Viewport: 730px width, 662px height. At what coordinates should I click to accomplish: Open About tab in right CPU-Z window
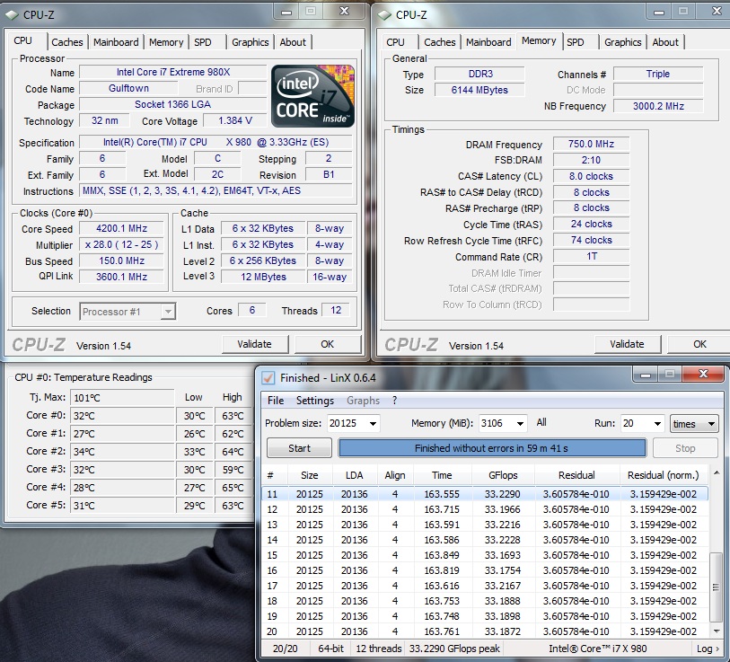point(665,42)
